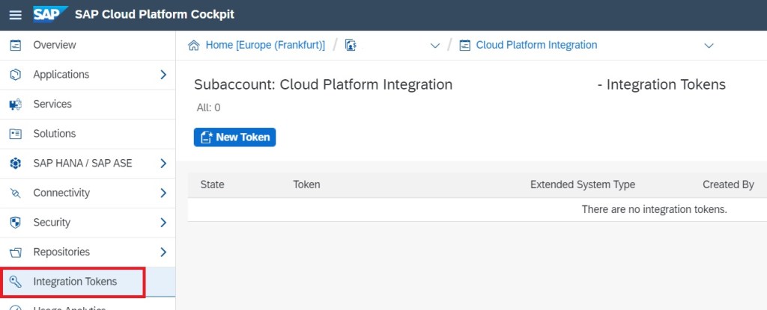Open the global account breadcrumb dropdown

pos(434,46)
